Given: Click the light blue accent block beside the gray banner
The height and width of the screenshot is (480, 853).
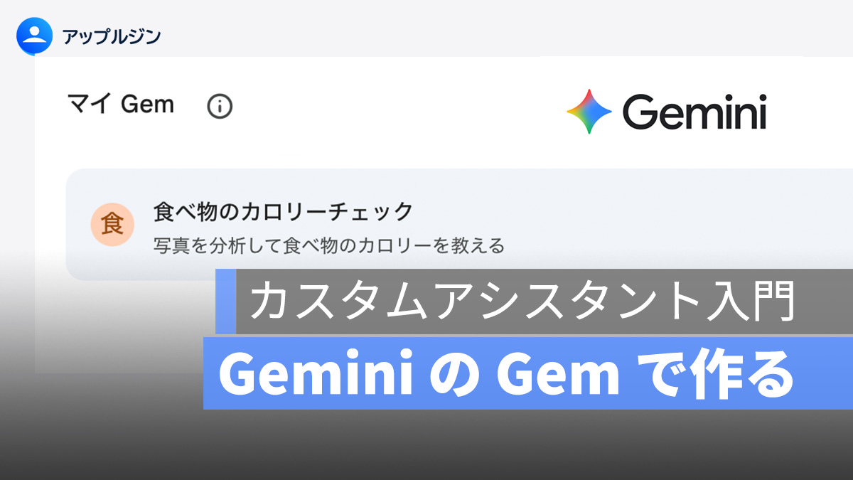Looking at the screenshot, I should click(x=225, y=302).
